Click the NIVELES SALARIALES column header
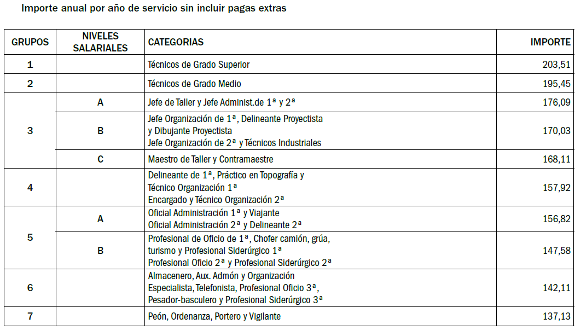The width and height of the screenshot is (575, 330). point(100,42)
